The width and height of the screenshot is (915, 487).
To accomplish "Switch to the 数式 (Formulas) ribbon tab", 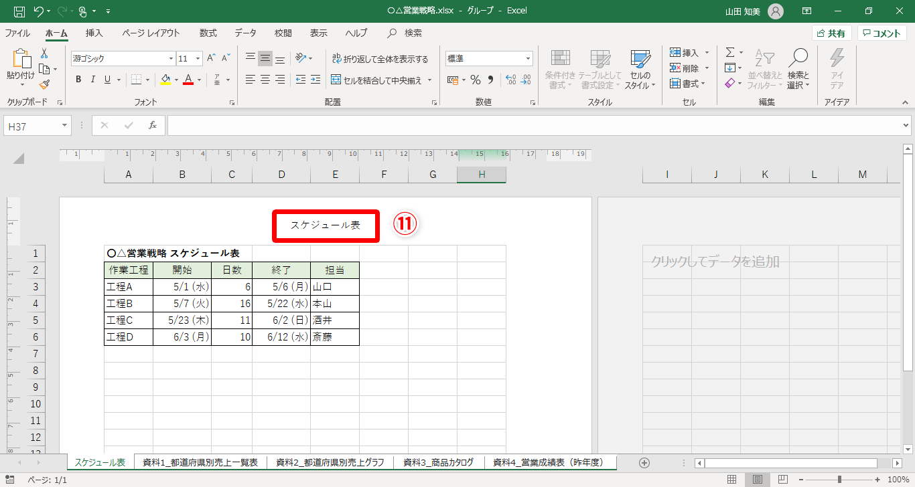I will [208, 33].
